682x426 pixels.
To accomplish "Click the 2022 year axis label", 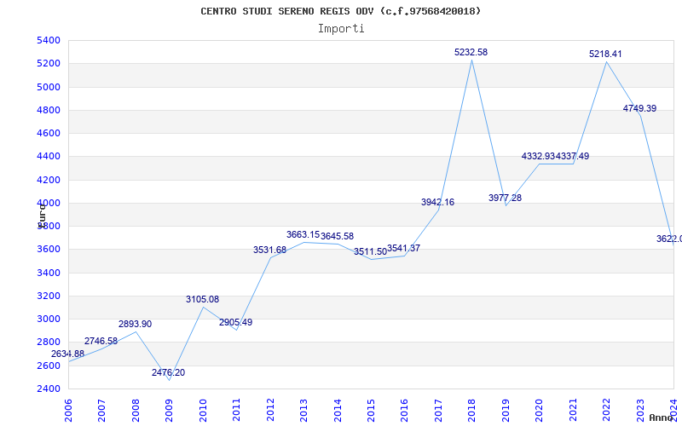I will 606,408.
